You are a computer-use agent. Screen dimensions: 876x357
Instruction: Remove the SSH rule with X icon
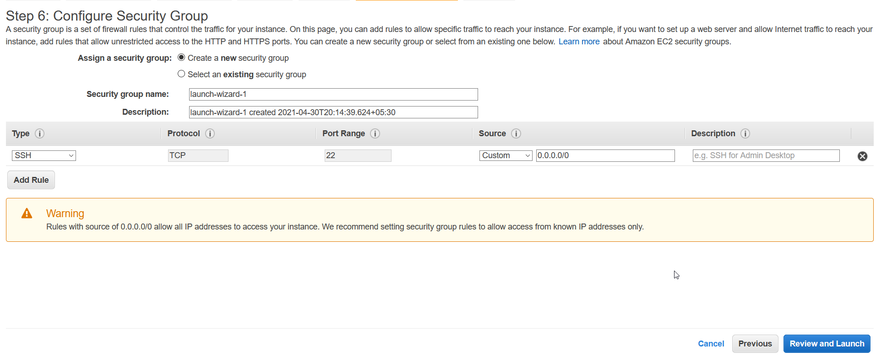coord(862,156)
